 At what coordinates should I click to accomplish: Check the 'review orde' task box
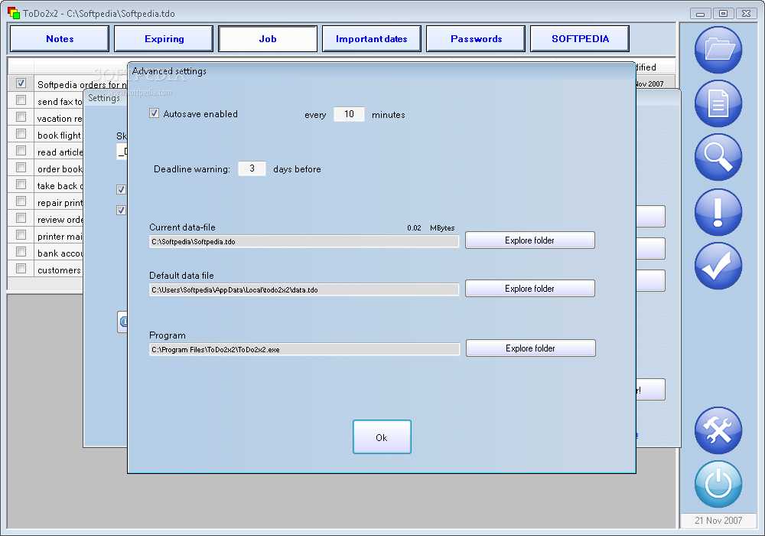tap(21, 217)
